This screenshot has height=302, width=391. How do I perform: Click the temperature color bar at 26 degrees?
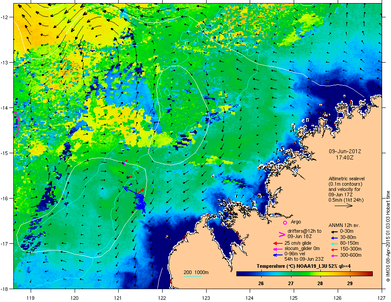point(261,274)
